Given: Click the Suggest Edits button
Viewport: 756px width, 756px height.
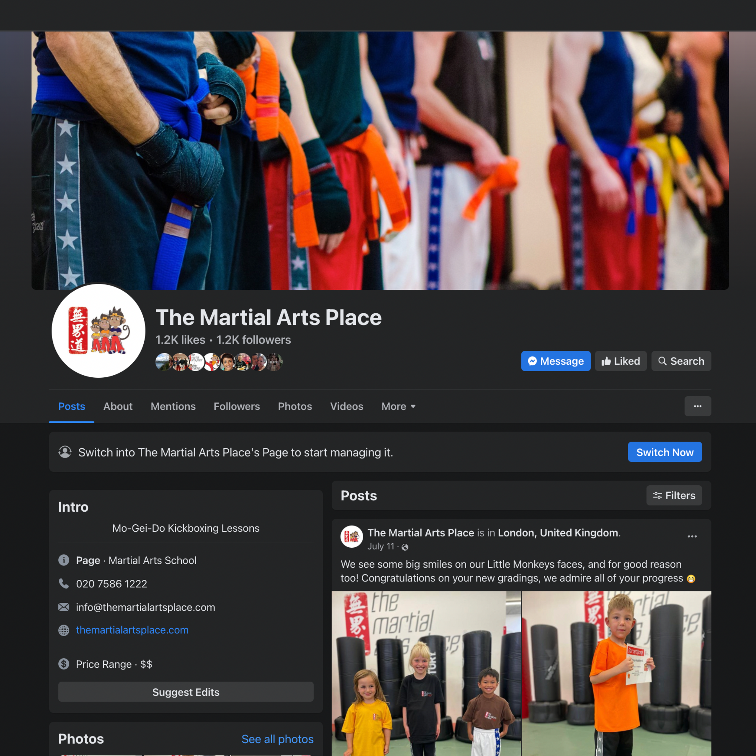Looking at the screenshot, I should point(185,692).
